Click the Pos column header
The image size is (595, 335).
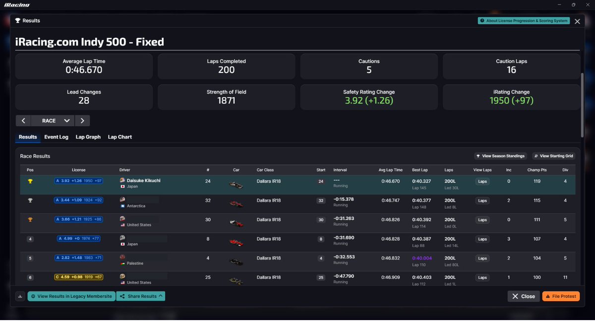[30, 170]
